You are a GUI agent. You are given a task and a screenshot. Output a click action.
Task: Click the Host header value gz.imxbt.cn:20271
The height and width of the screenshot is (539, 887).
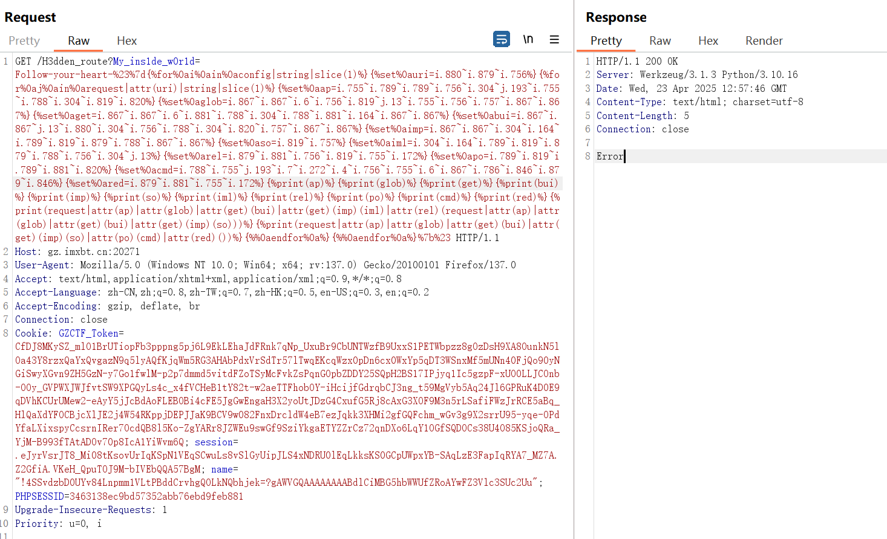point(94,251)
